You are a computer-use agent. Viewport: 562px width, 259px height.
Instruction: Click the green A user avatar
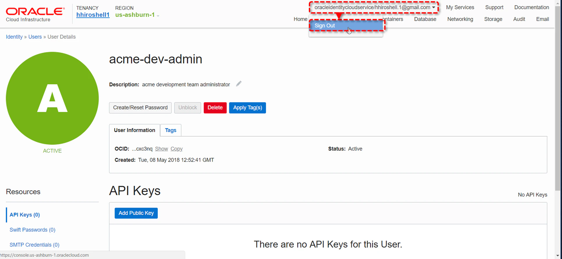52,98
